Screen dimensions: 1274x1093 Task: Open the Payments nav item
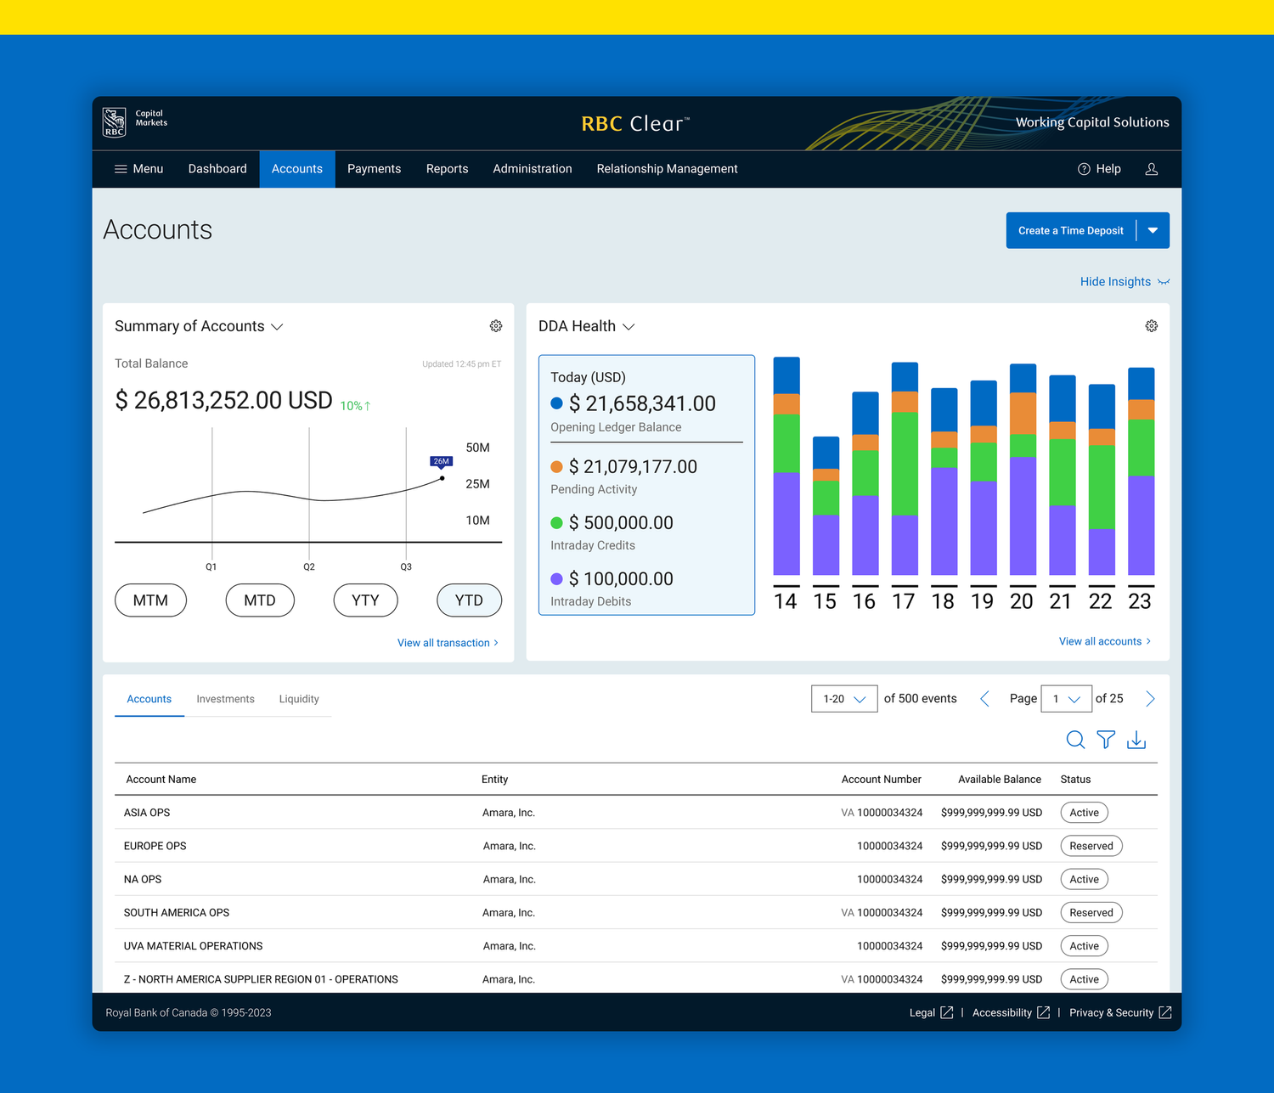374,169
